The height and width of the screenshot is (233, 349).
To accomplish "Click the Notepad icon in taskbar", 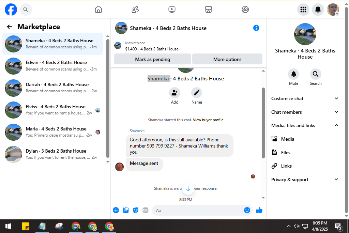I will 42,227.
